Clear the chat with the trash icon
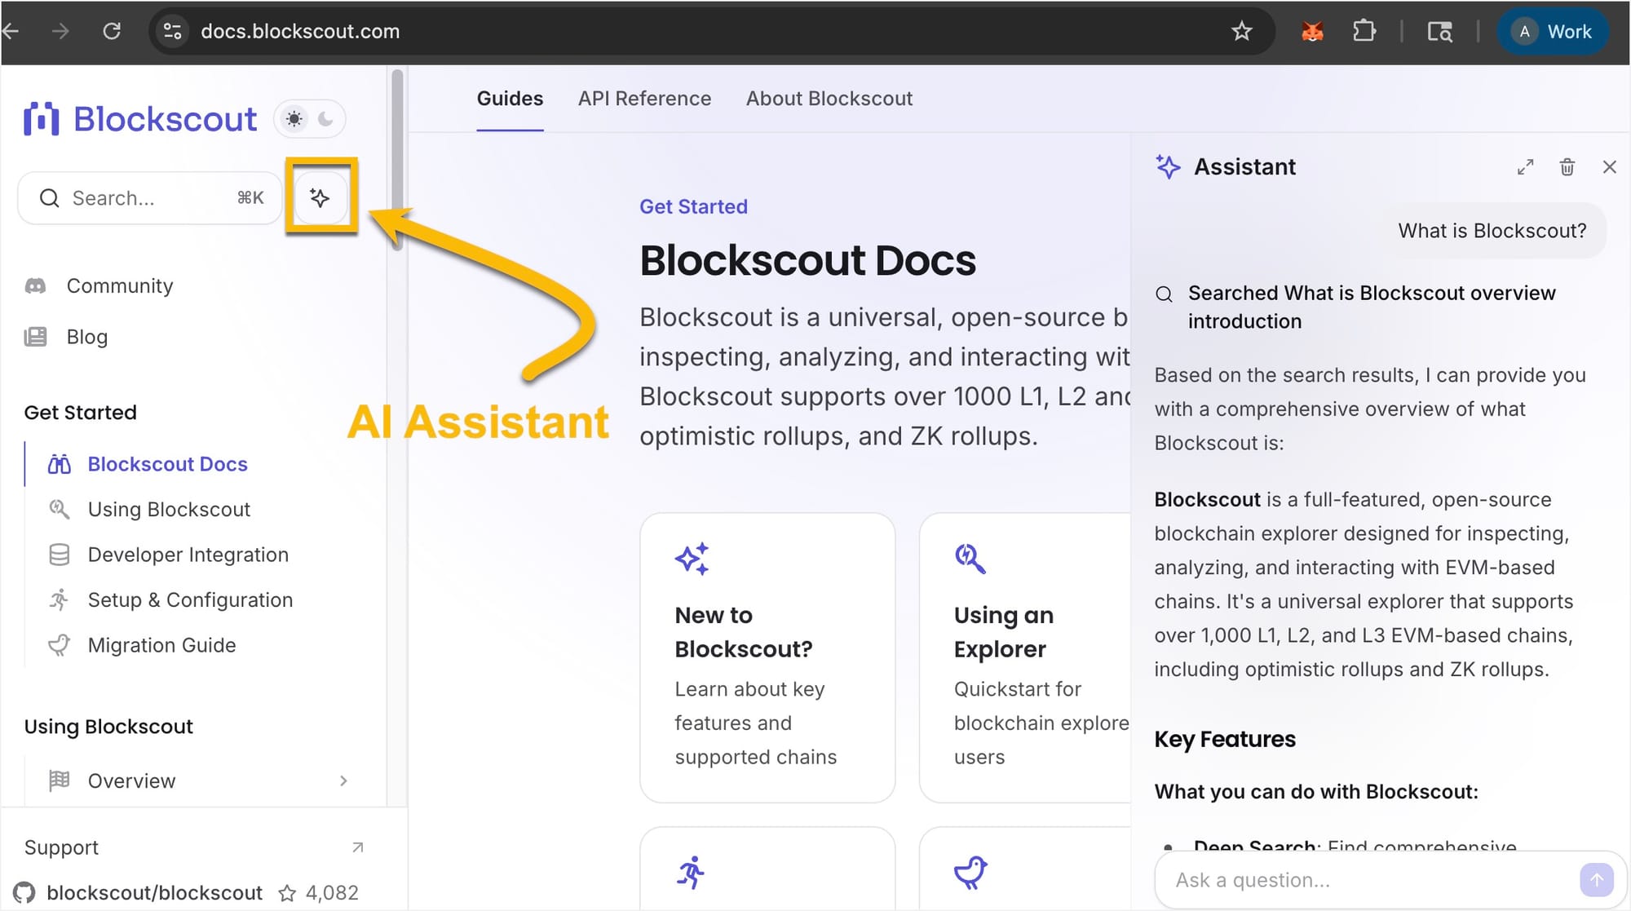The image size is (1631, 911). pos(1567,166)
